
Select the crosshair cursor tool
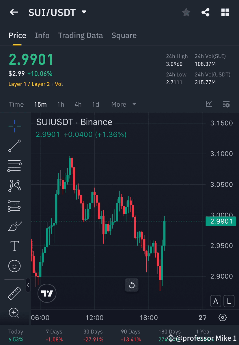pyautogui.click(x=14, y=126)
